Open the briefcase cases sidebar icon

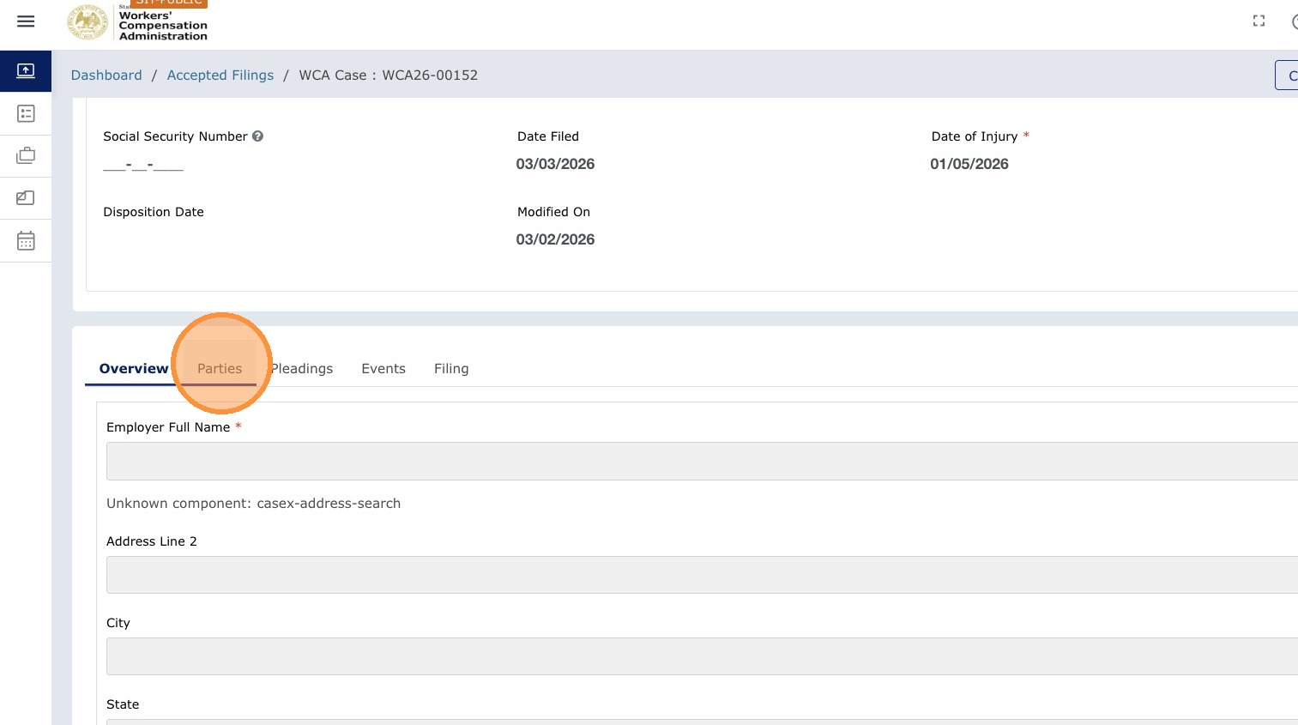click(26, 155)
